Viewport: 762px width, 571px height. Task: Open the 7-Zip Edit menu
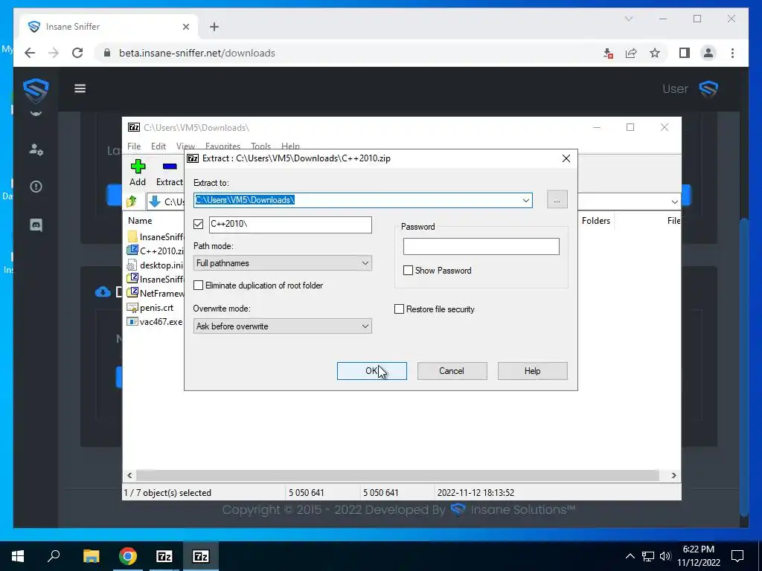click(x=159, y=146)
